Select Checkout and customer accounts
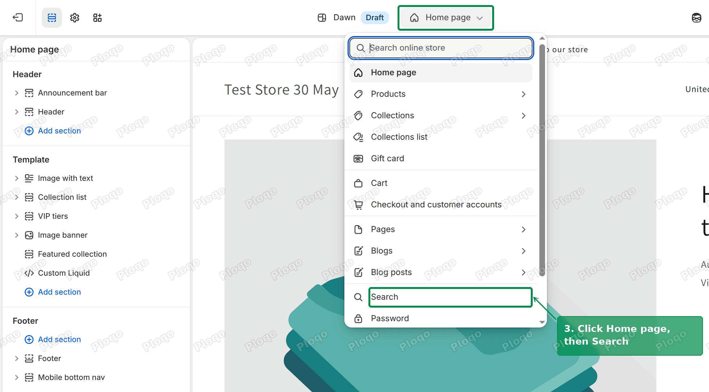The width and height of the screenshot is (709, 392). click(441, 205)
